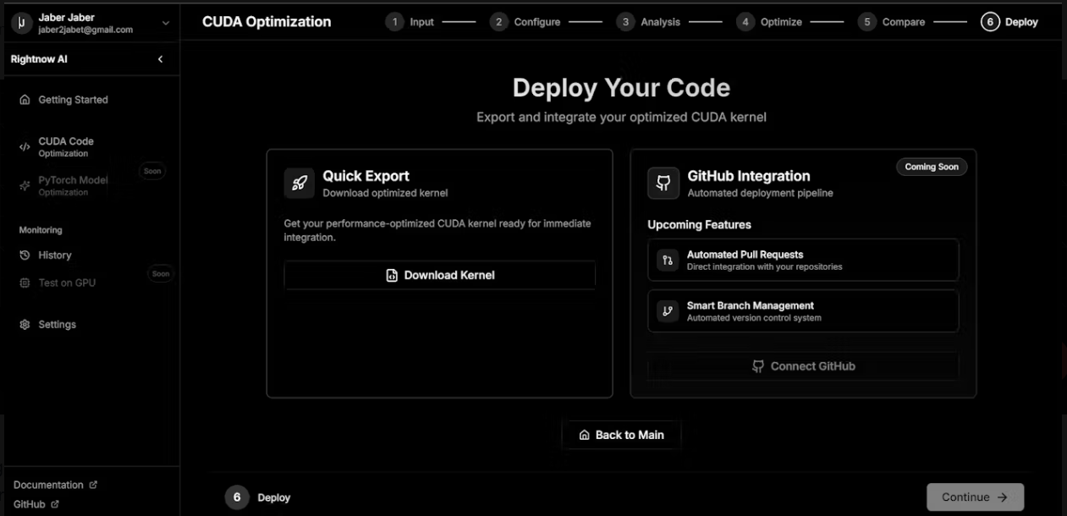1067x516 pixels.
Task: Go to step 5 Compare
Action: pos(892,22)
